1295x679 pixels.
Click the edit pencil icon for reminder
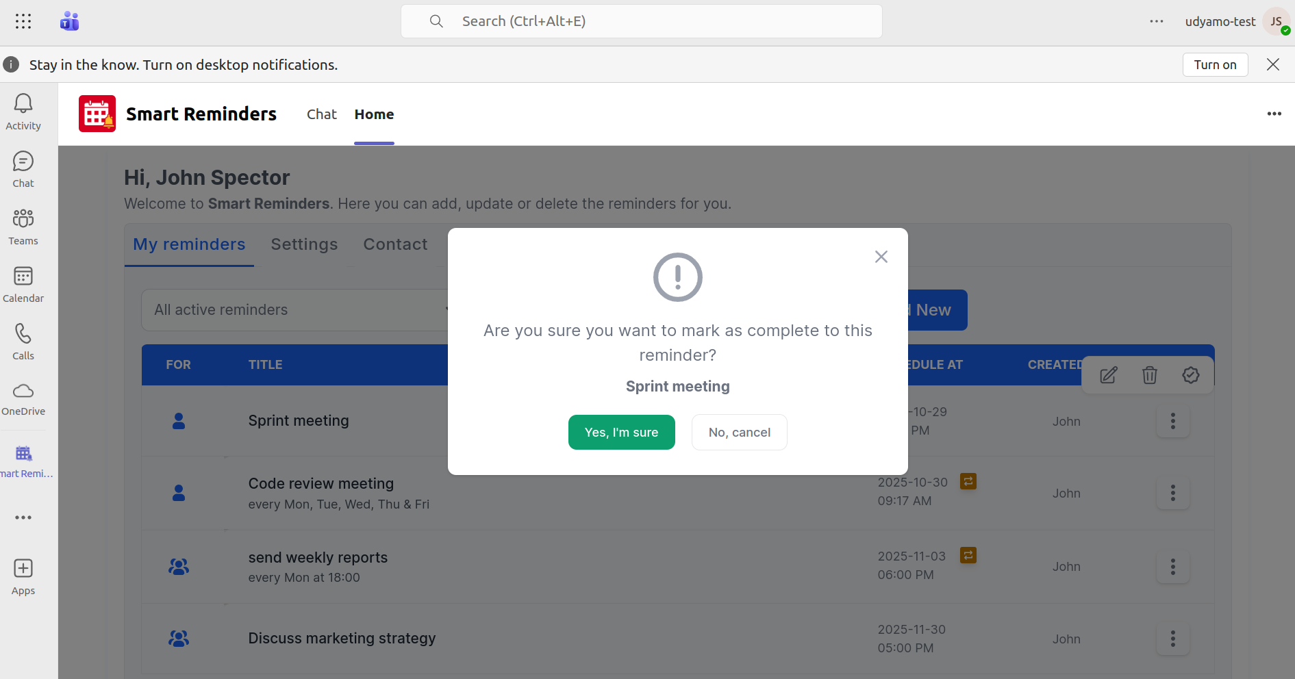point(1108,375)
